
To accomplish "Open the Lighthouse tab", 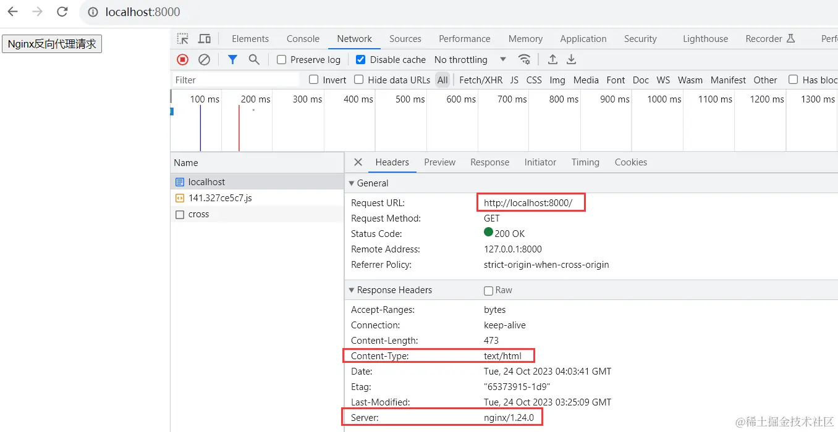I will [705, 39].
